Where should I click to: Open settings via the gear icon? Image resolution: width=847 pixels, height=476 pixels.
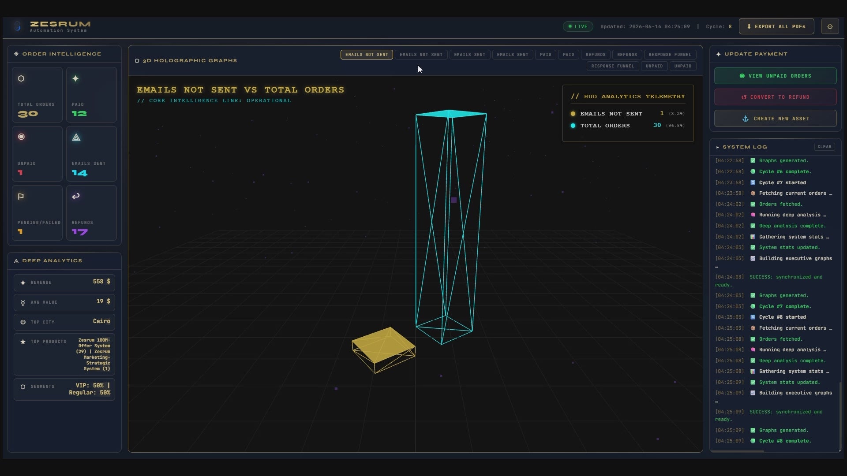point(830,26)
